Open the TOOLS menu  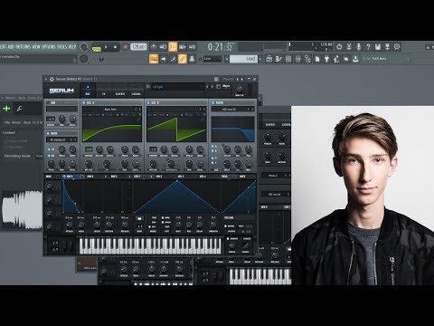61,47
